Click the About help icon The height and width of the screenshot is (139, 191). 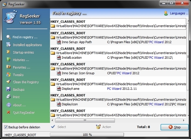(9, 105)
